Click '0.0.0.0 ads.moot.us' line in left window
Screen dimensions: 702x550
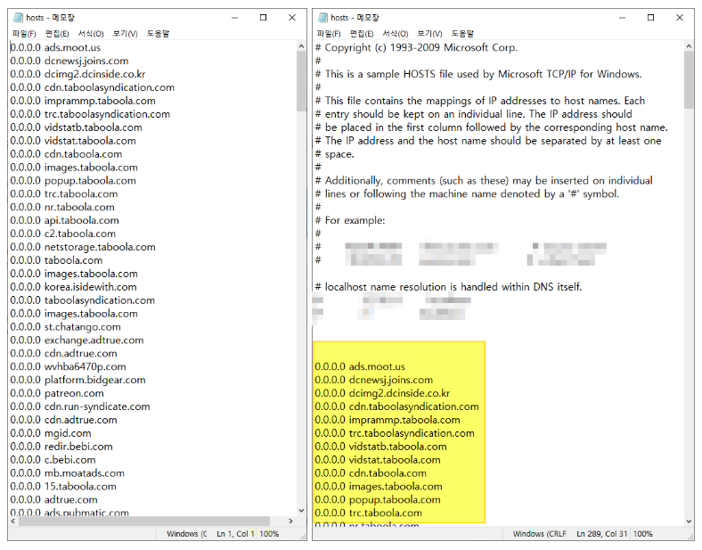(55, 47)
